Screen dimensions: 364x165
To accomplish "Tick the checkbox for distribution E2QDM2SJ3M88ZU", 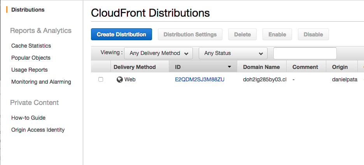I will click(101, 79).
